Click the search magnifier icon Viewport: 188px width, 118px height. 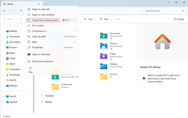point(183,11)
